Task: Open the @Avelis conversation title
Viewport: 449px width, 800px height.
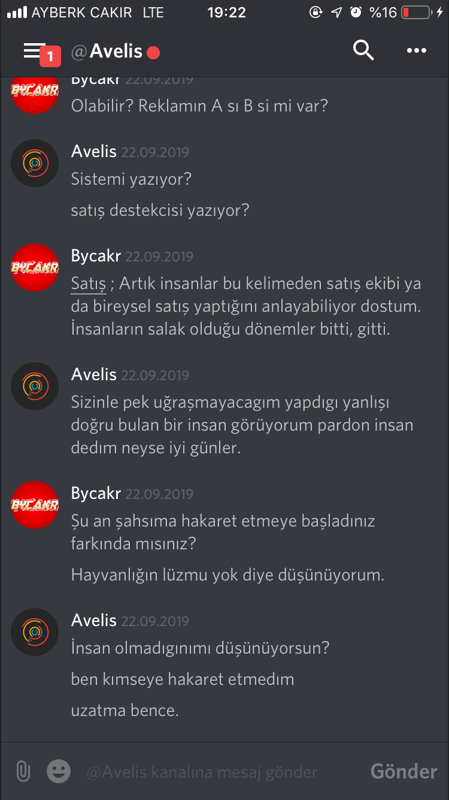Action: click(x=107, y=52)
